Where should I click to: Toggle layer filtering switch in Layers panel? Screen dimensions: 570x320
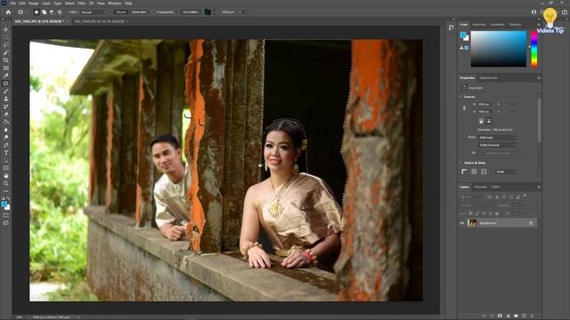point(525,196)
